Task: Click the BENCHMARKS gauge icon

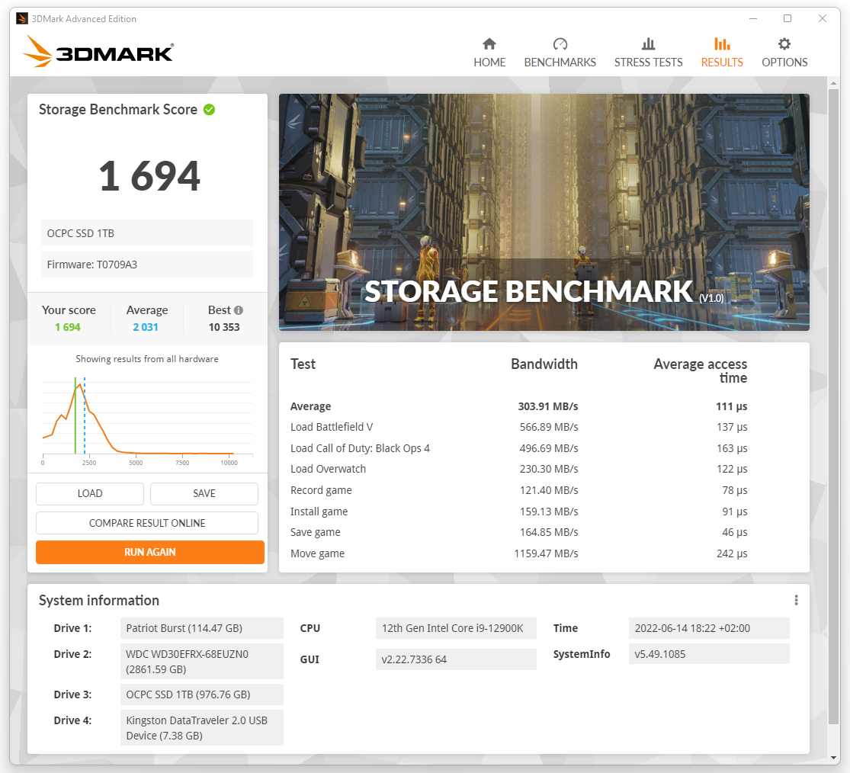Action: coord(560,44)
